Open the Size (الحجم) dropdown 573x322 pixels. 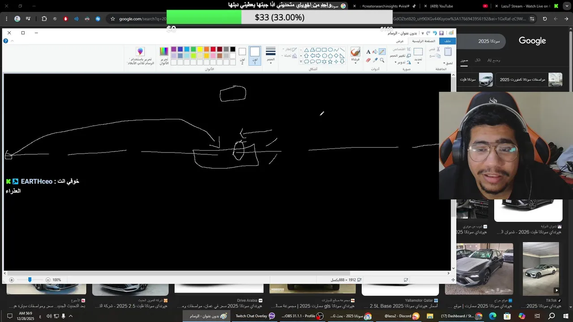coord(271,56)
